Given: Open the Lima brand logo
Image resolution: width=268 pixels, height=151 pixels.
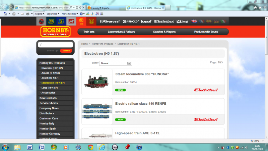Looking at the screenshot, I should (x=182, y=21).
